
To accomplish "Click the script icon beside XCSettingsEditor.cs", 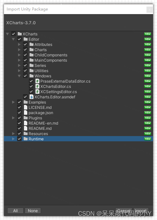I will click(x=37, y=91).
